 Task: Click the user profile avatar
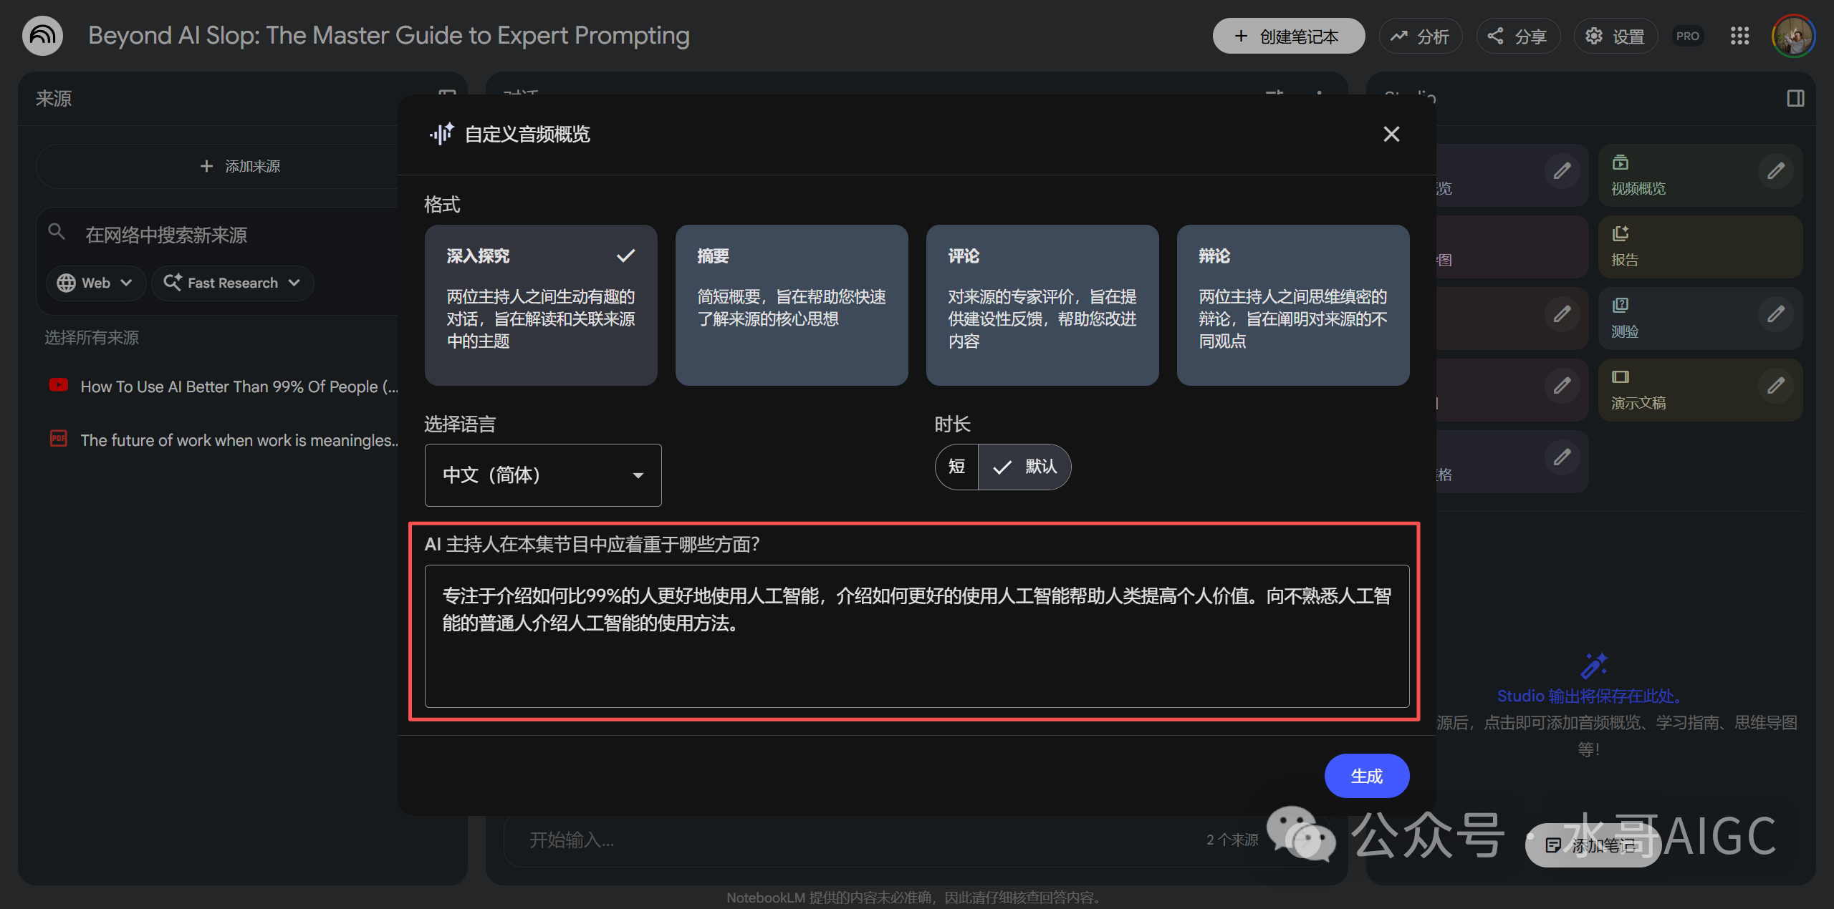pos(1793,36)
